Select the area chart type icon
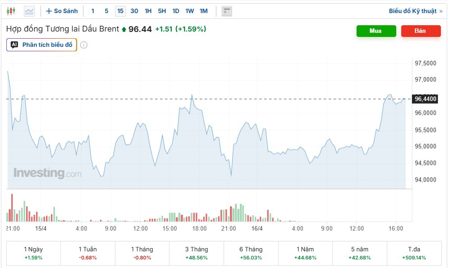The height and width of the screenshot is (268, 449). pos(29,11)
